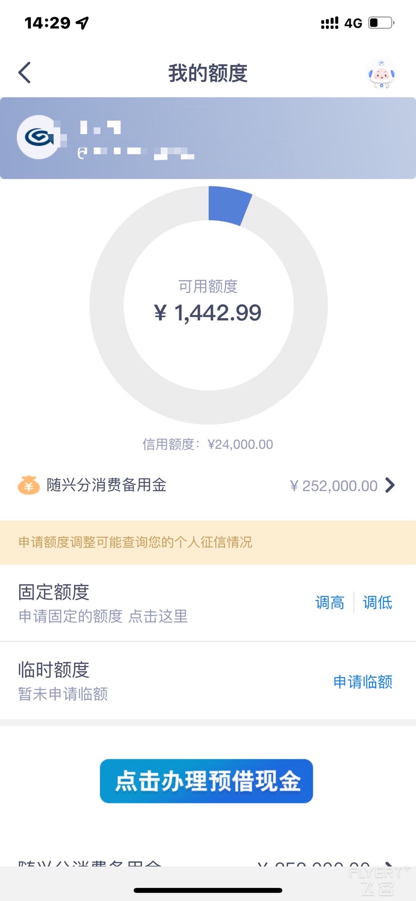Tap the 可用额度 ¥1,442.99 amount
Image resolution: width=416 pixels, height=901 pixels.
[208, 313]
